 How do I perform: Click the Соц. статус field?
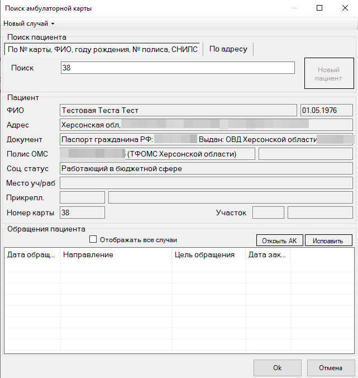coord(206,168)
